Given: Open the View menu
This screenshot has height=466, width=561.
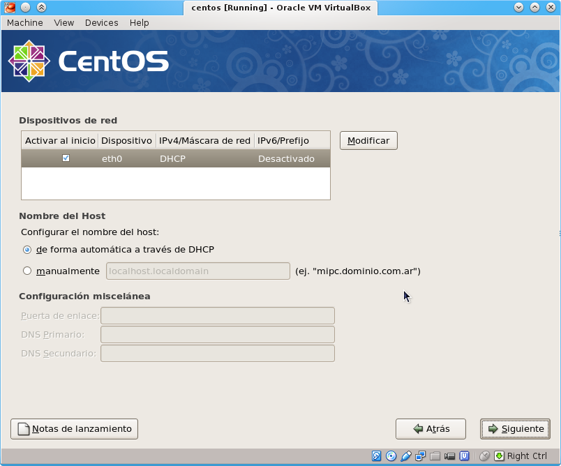Looking at the screenshot, I should (64, 22).
